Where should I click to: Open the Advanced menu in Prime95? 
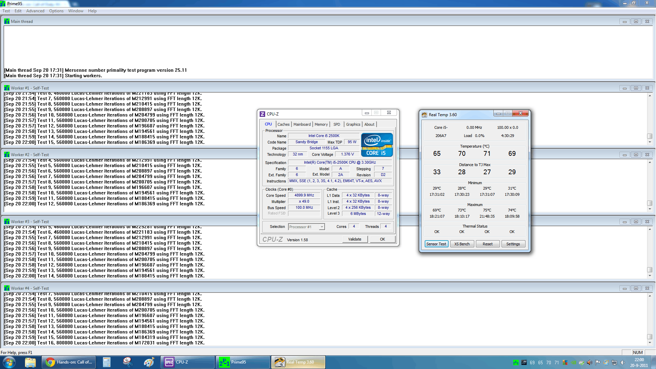[35, 11]
